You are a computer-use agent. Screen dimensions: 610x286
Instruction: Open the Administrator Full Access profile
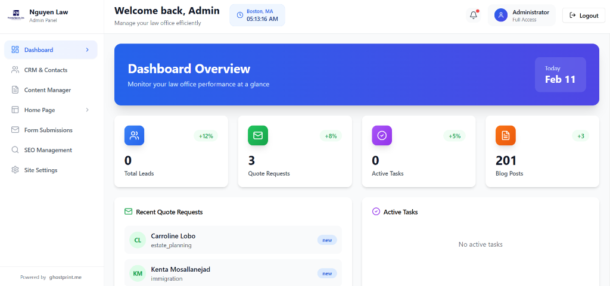coord(522,15)
